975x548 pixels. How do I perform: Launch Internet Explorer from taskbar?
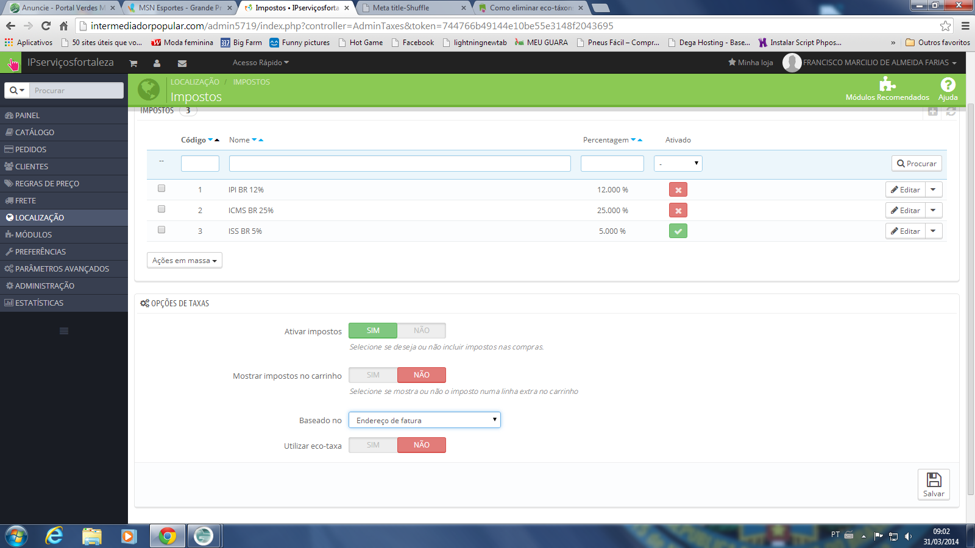tap(54, 536)
